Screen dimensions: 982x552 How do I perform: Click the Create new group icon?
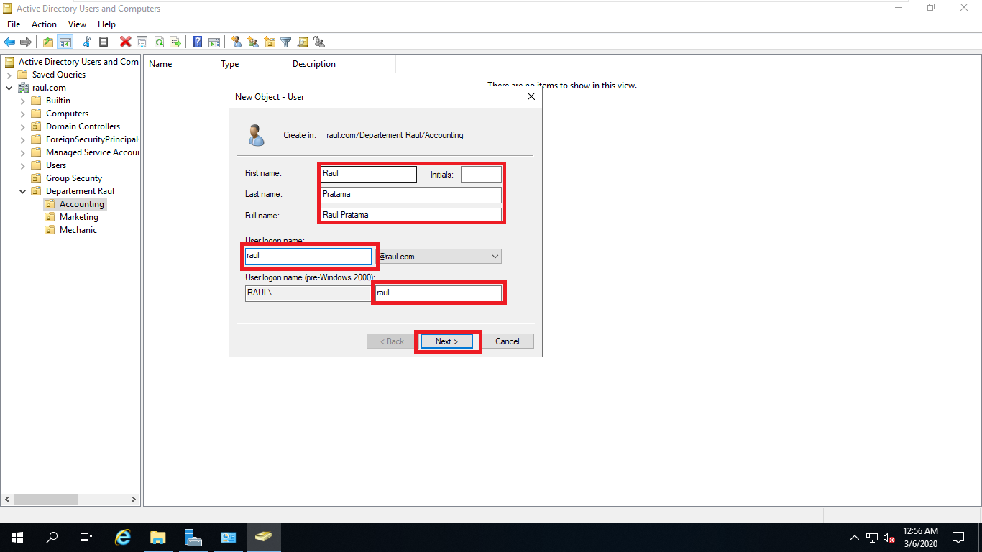(253, 42)
